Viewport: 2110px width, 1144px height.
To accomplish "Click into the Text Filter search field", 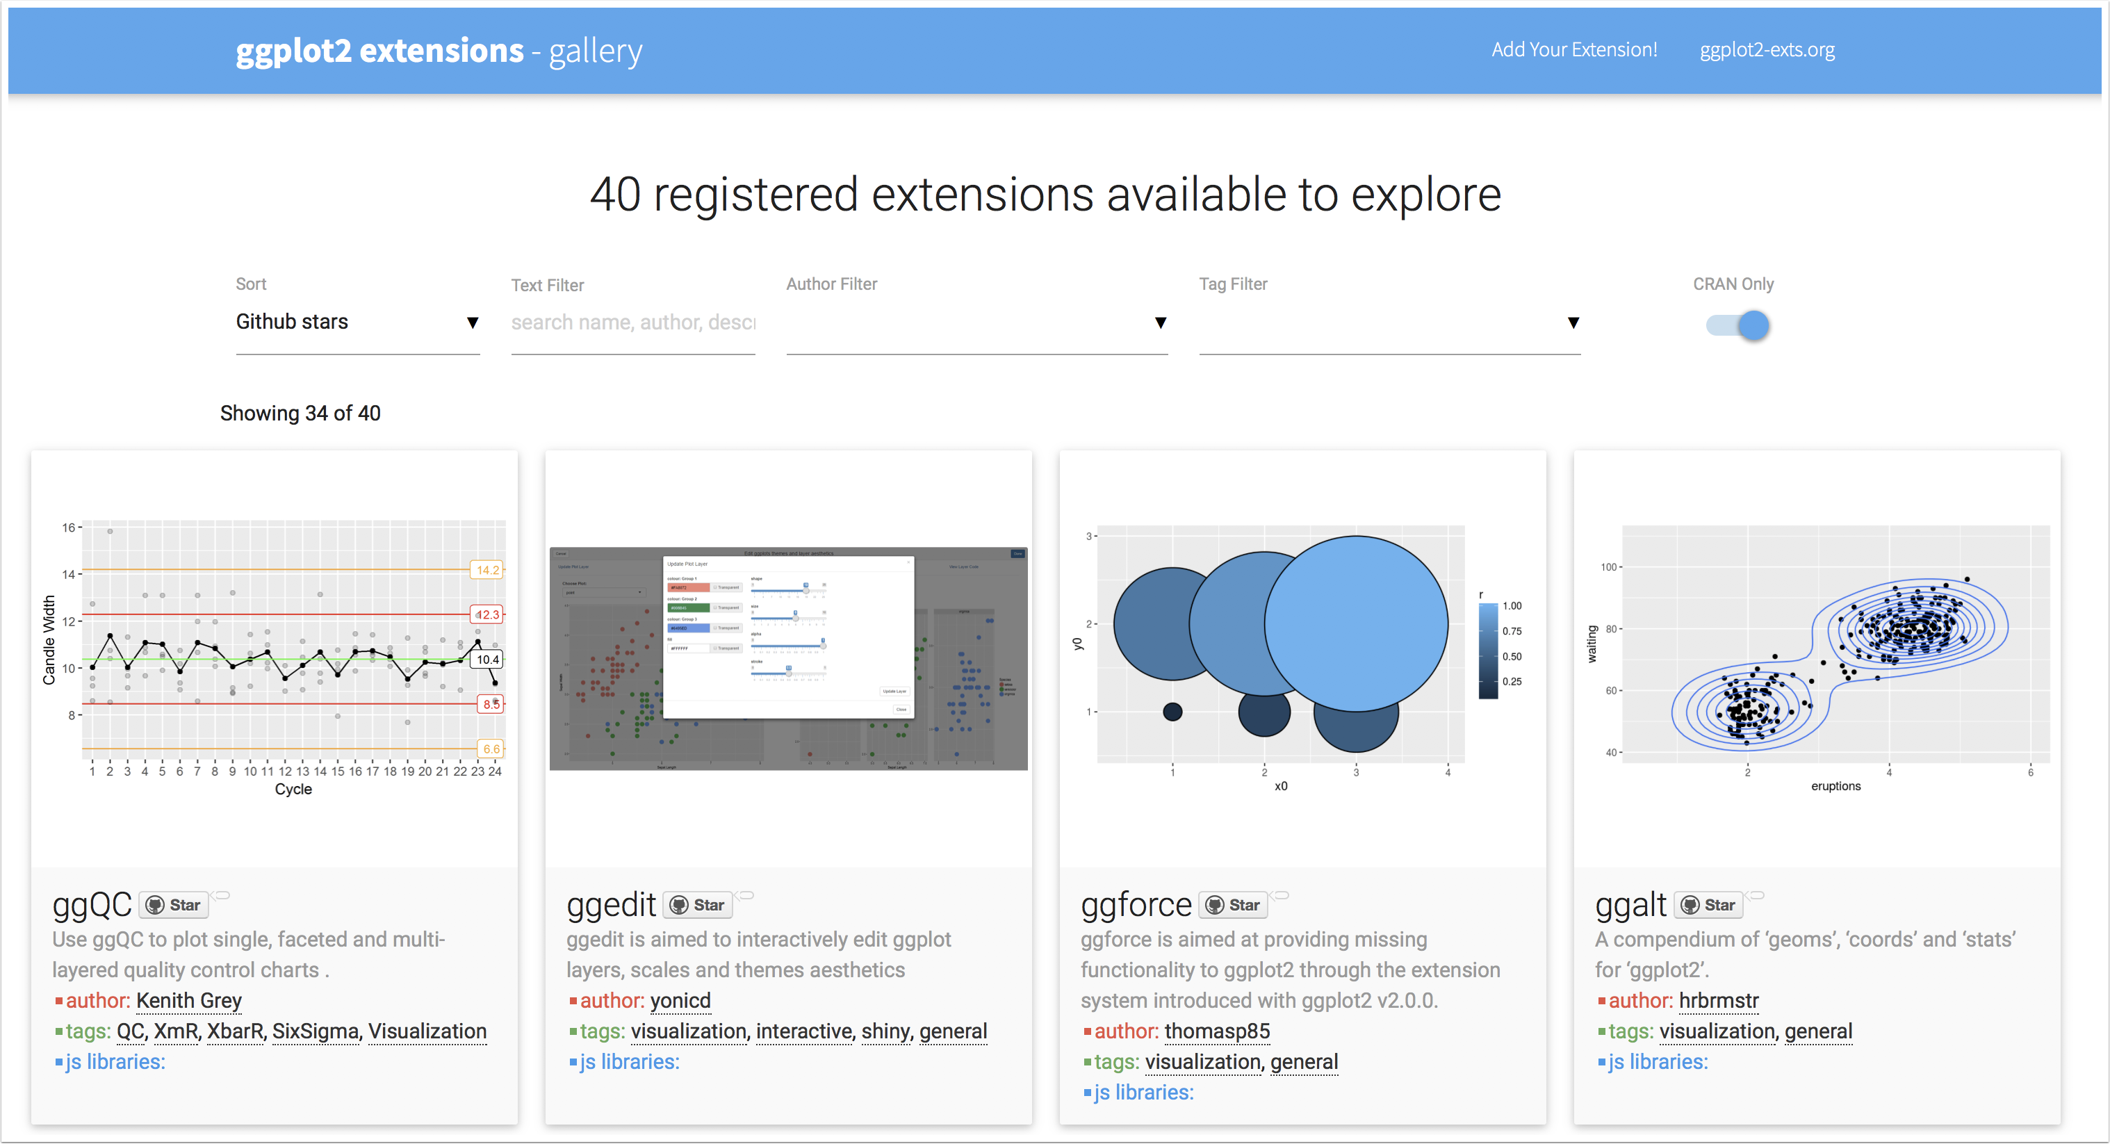I will [632, 322].
